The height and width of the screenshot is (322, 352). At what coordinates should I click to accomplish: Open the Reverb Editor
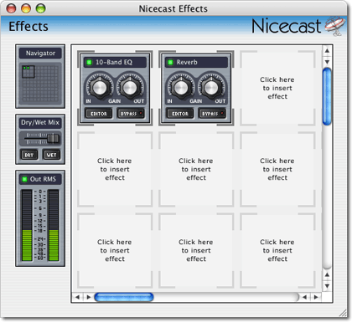coord(180,114)
